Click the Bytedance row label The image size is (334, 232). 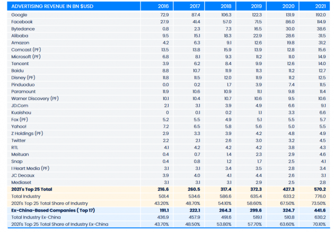coord(23,29)
